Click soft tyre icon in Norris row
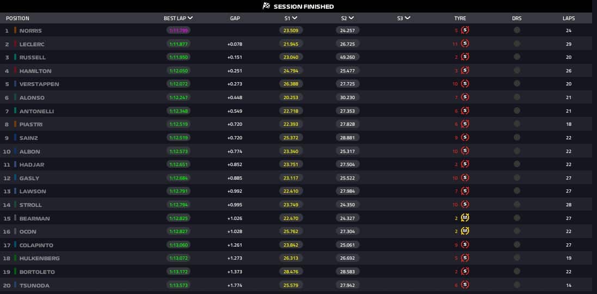The height and width of the screenshot is (294, 597). pyautogui.click(x=465, y=30)
